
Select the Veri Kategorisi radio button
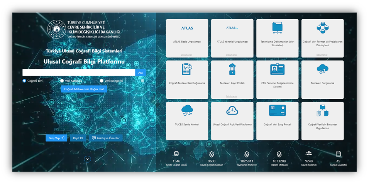102,81
